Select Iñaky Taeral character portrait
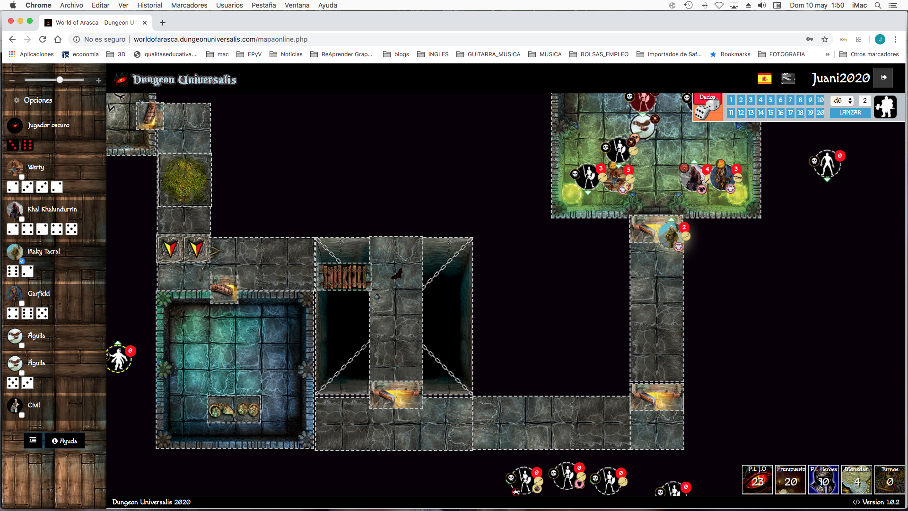 15,252
